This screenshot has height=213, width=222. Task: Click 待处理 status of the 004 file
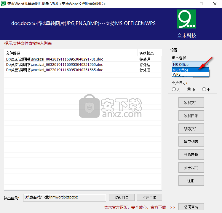(x=145, y=59)
